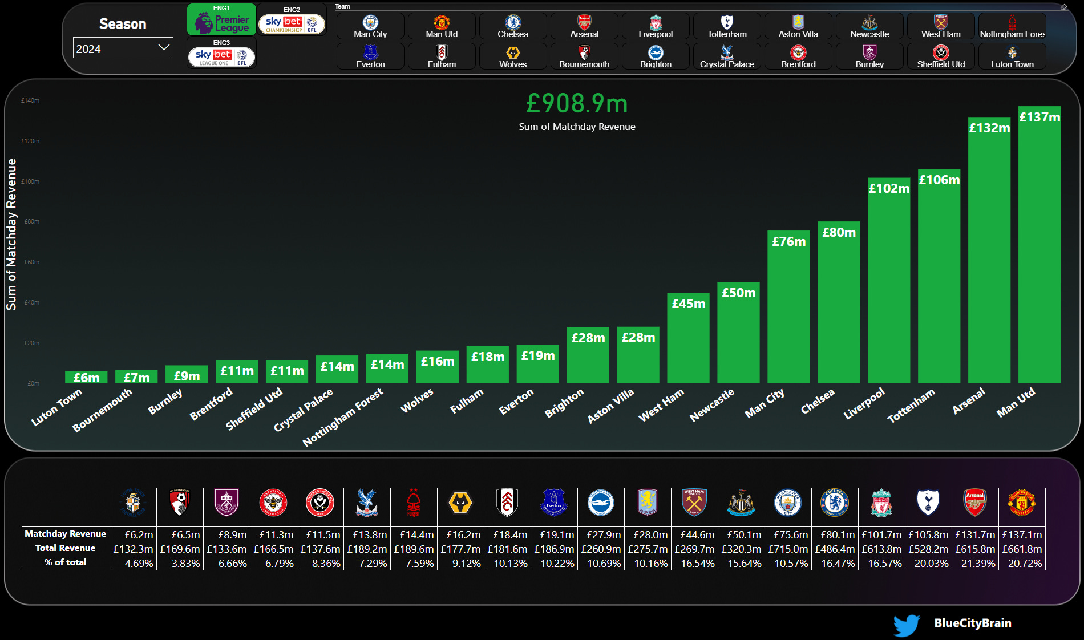Viewport: 1084px width, 640px height.
Task: Click the West Ham £45m bar
Action: click(689, 338)
